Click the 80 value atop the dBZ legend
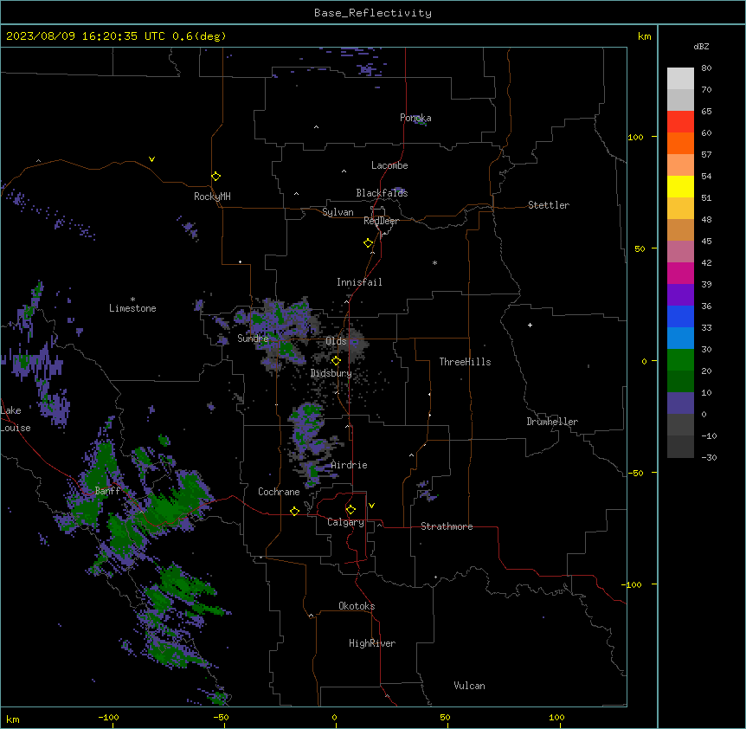 (x=706, y=68)
